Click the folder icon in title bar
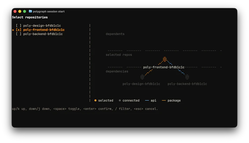The image size is (249, 143). pyautogui.click(x=30, y=11)
